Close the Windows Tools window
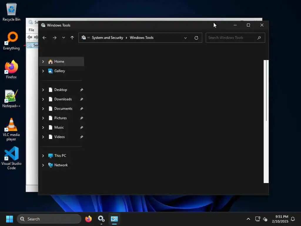This screenshot has width=301, height=226. pyautogui.click(x=262, y=25)
